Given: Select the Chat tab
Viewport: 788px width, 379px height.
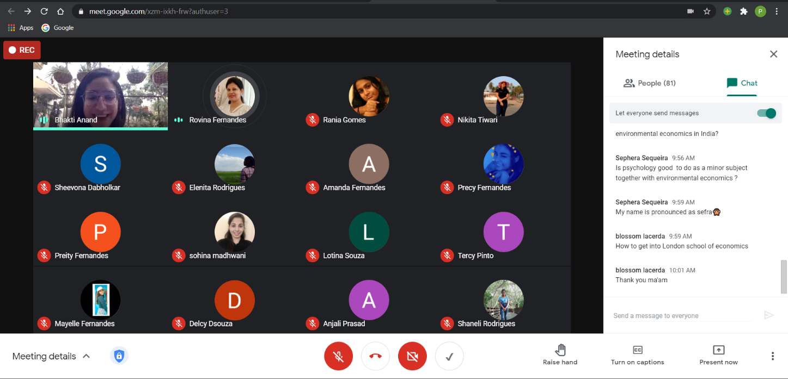Looking at the screenshot, I should [742, 83].
